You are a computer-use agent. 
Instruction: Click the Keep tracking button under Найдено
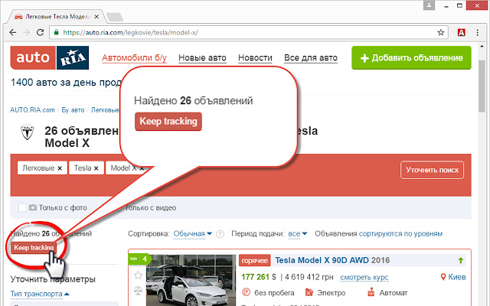click(34, 248)
